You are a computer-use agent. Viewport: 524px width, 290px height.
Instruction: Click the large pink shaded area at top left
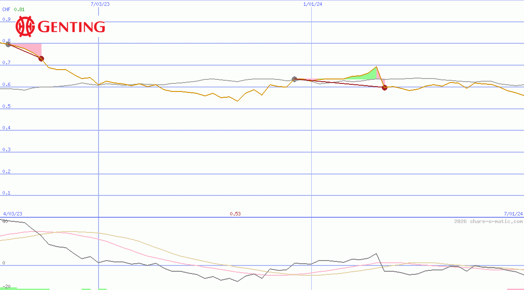31,48
